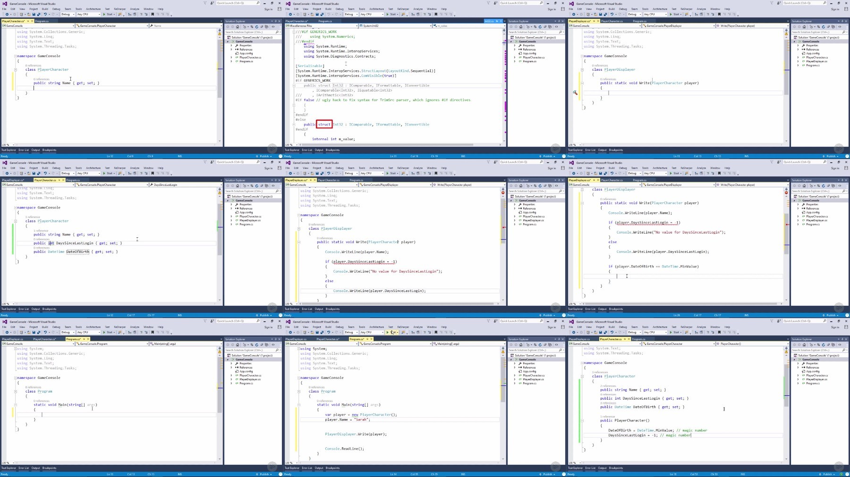Click Collapse All icon in the empty Main method window
Screen dimensions: 850x477
pos(262,345)
